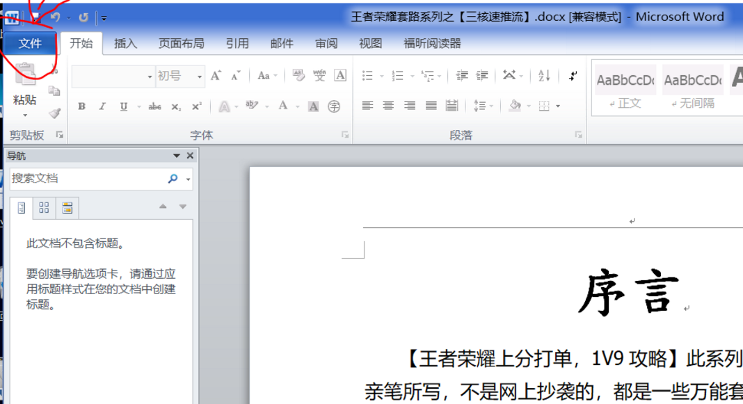Toggle Show/Hide paragraph marks
743x404 pixels.
coord(574,76)
